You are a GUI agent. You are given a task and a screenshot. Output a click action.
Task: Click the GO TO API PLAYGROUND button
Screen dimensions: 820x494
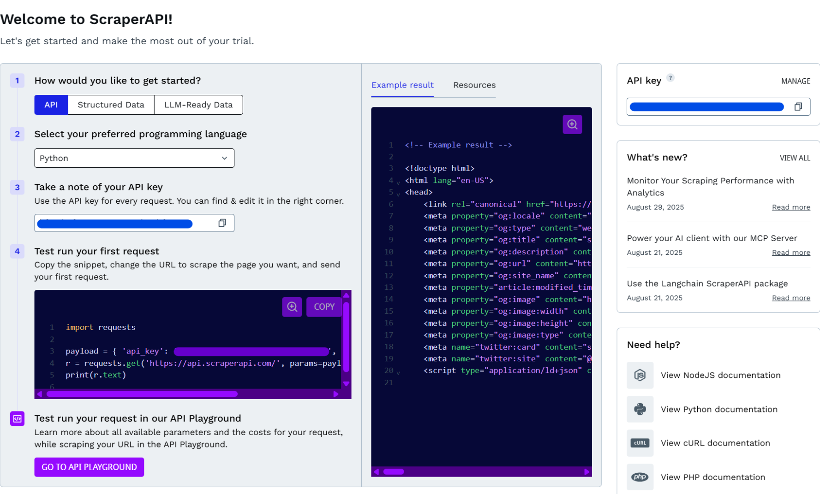tap(89, 467)
